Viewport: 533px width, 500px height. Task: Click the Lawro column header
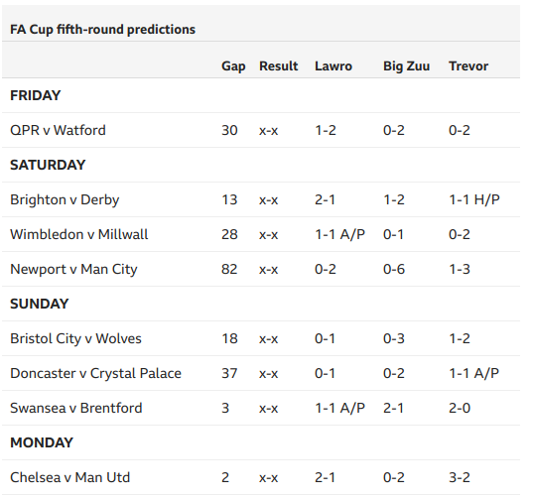point(333,65)
